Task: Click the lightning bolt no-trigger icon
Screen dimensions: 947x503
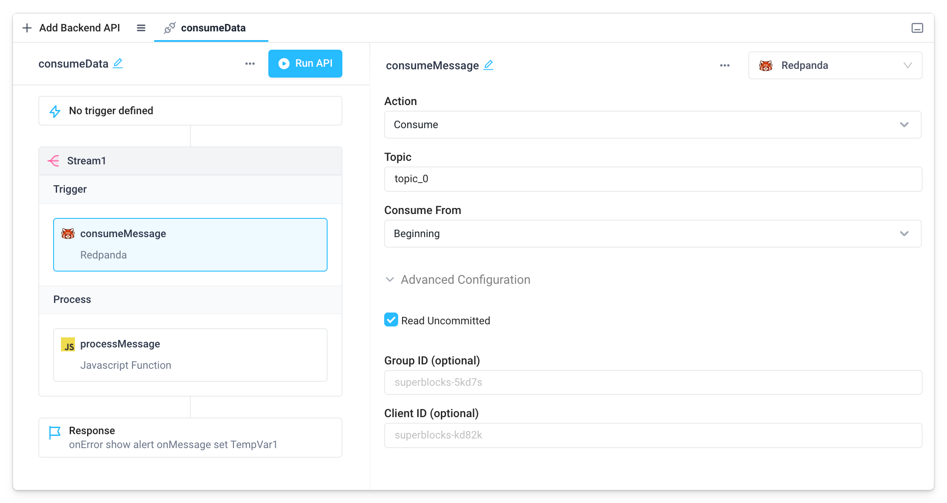Action: (54, 111)
